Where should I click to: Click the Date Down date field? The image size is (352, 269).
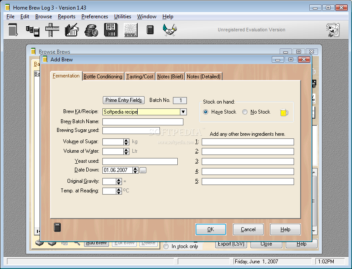click(x=118, y=170)
